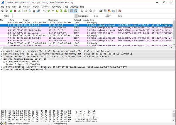This screenshot has width=176, height=125.
Task: Sort by the Time column header
Action: pyautogui.click(x=12, y=20)
